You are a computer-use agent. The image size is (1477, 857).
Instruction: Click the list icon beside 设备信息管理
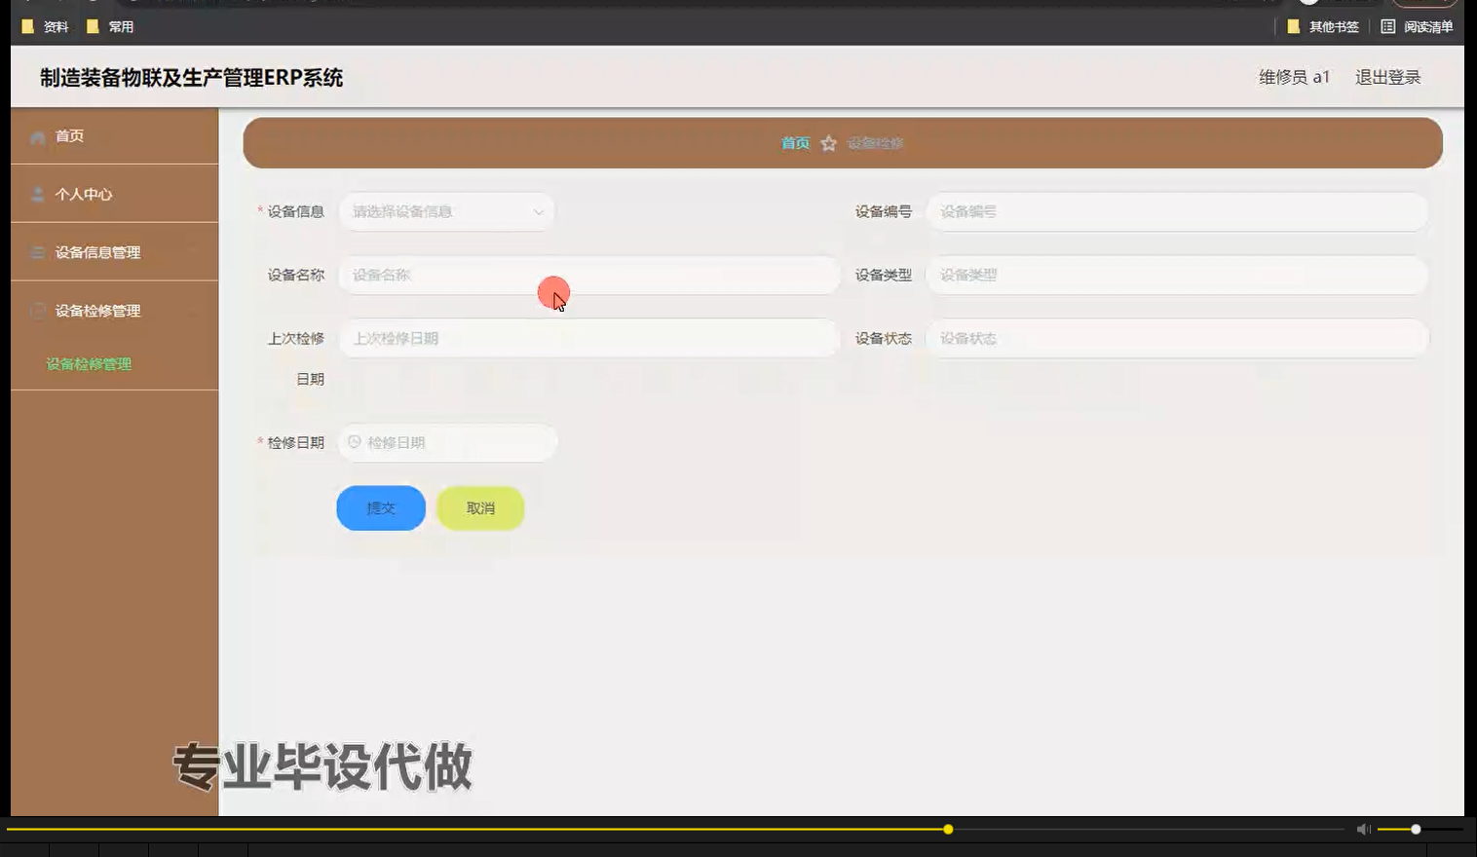pyautogui.click(x=37, y=252)
